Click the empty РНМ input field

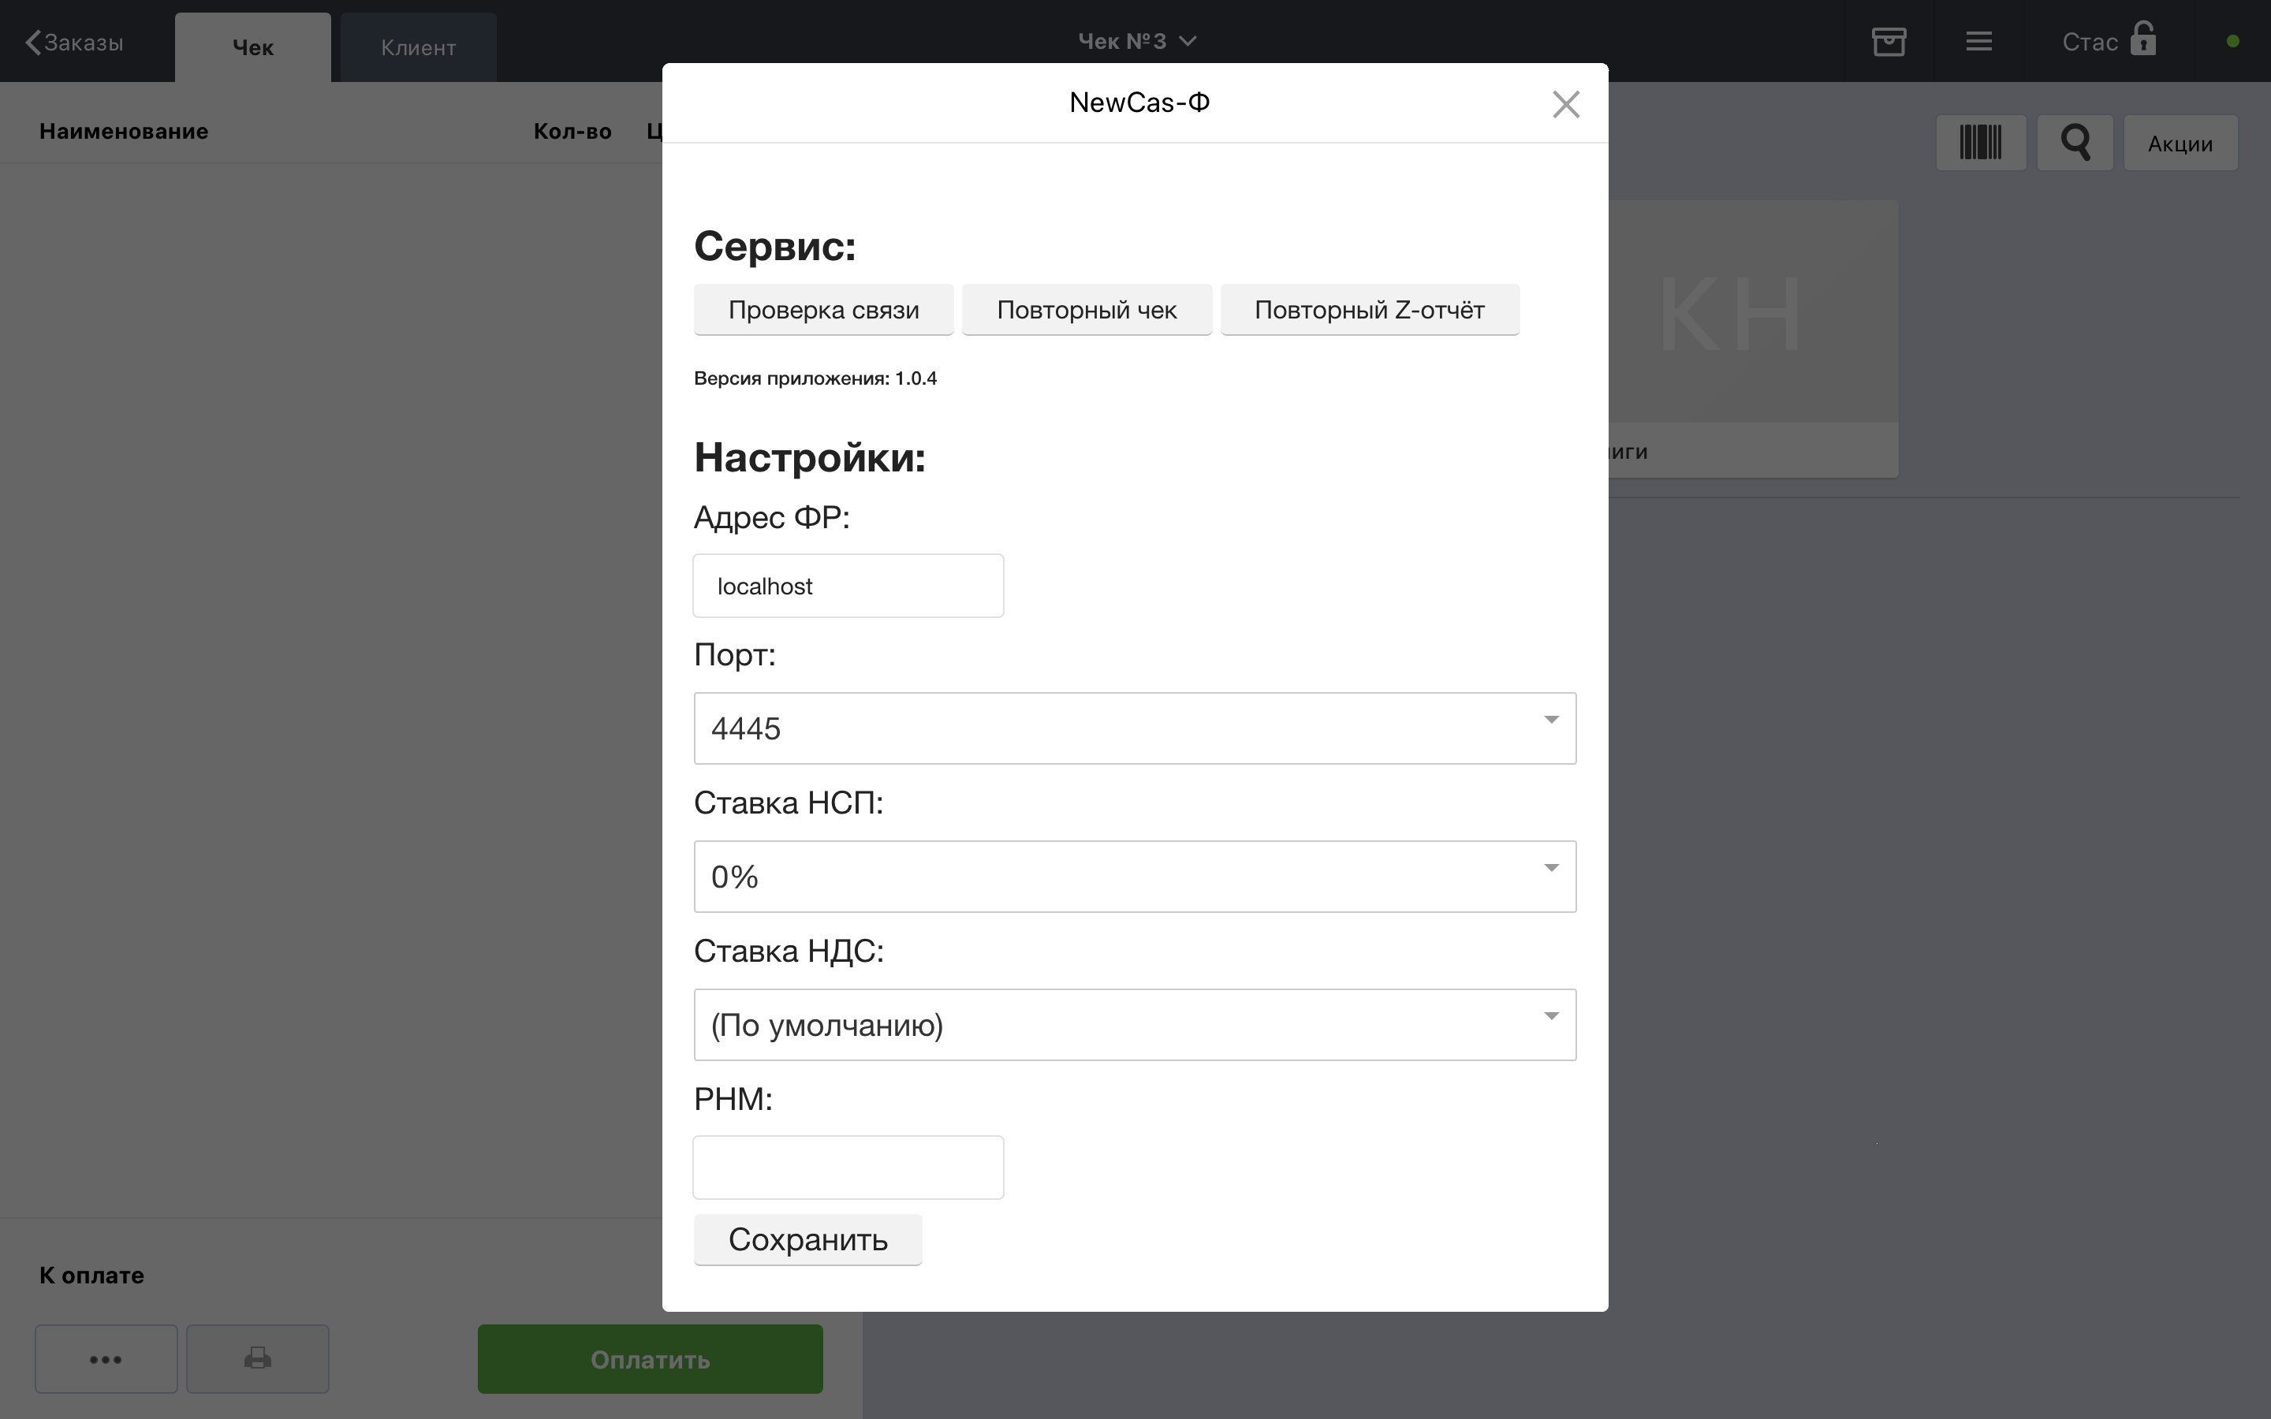pyautogui.click(x=848, y=1168)
